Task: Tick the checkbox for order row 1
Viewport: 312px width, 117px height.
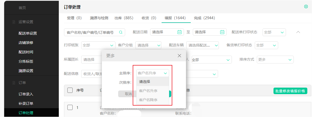Action: tap(70, 107)
